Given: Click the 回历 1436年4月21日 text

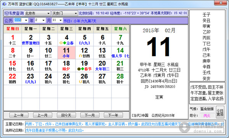Looking at the screenshot, I should (x=159, y=81).
